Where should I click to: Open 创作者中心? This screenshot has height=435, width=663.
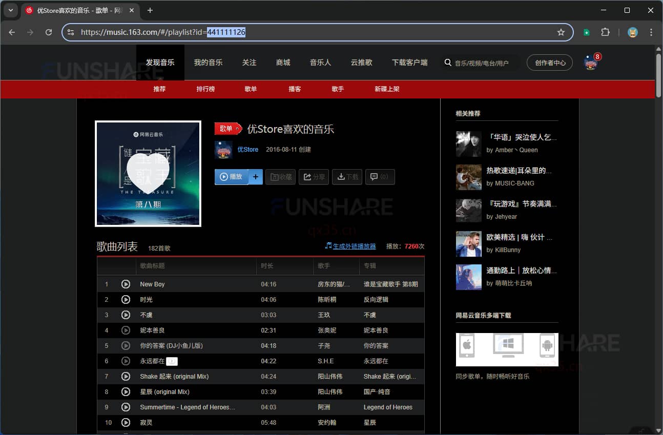pyautogui.click(x=549, y=62)
